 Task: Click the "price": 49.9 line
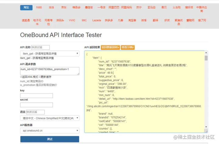(x=106, y=73)
